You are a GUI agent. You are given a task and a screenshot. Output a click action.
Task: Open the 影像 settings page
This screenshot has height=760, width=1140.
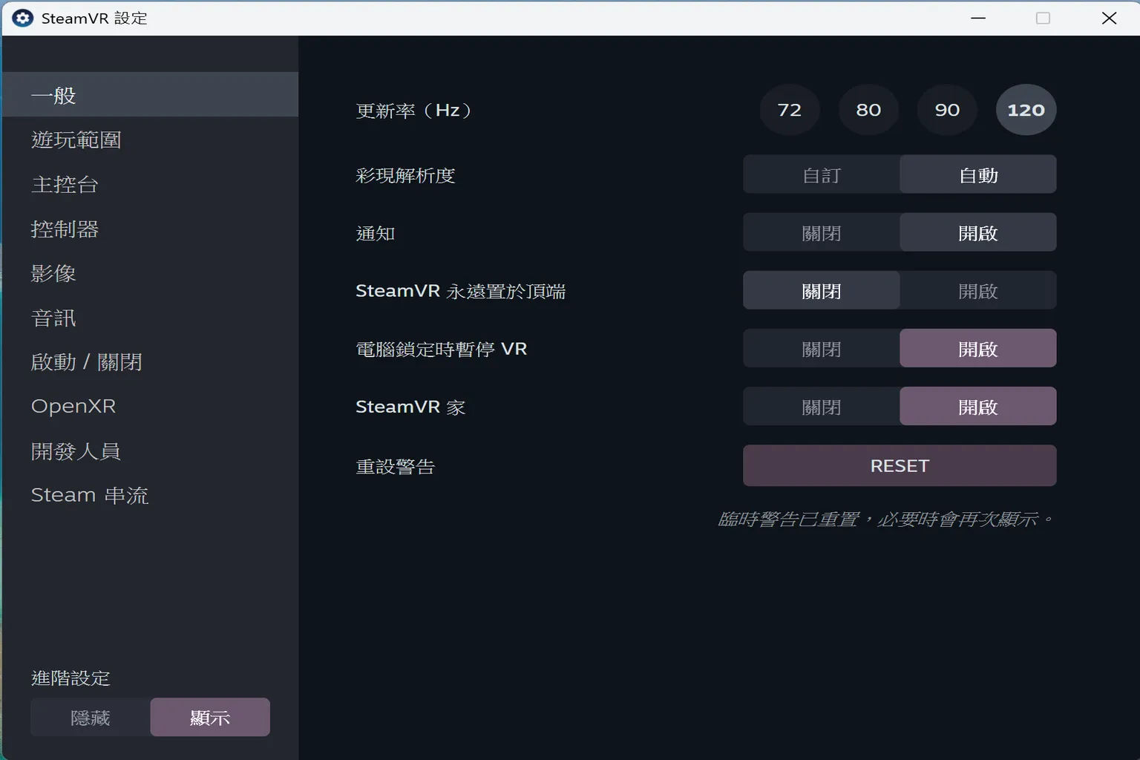(x=53, y=273)
